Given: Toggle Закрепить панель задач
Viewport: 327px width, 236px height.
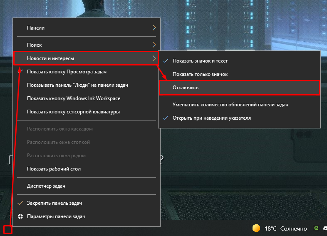Looking at the screenshot, I should [x=87, y=203].
